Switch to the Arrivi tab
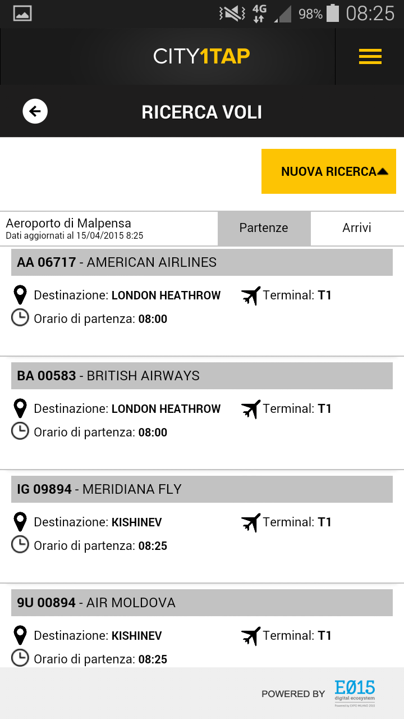 pyautogui.click(x=357, y=228)
